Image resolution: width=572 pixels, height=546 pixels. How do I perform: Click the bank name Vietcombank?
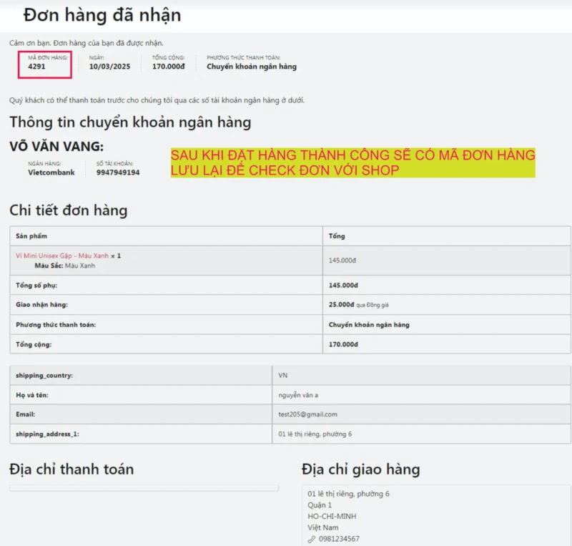(51, 172)
